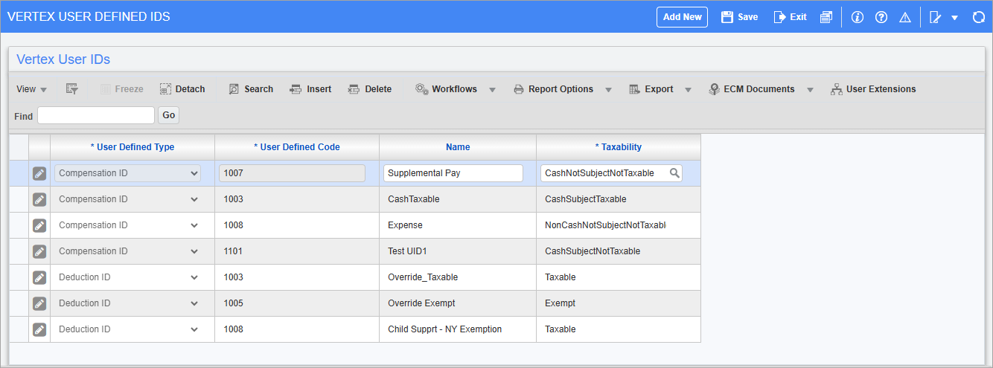Image resolution: width=993 pixels, height=368 pixels.
Task: Expand the Export dropdown arrow
Action: point(688,90)
